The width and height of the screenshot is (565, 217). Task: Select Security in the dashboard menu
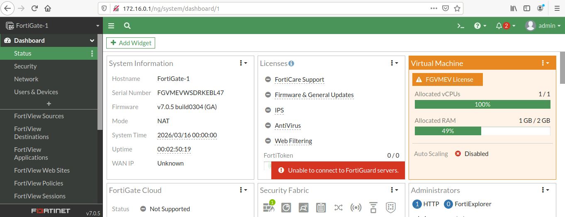point(25,66)
